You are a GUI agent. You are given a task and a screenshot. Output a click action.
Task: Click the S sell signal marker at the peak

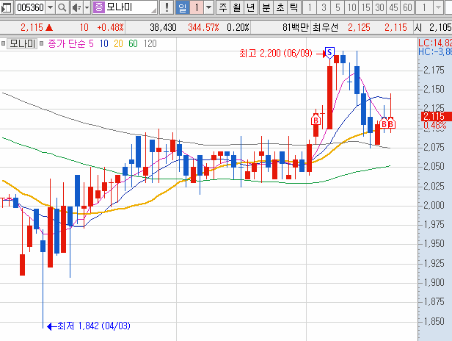329,53
